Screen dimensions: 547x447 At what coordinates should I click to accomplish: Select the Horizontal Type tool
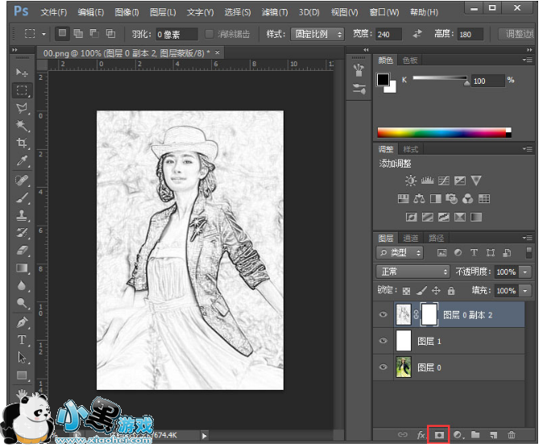22,340
